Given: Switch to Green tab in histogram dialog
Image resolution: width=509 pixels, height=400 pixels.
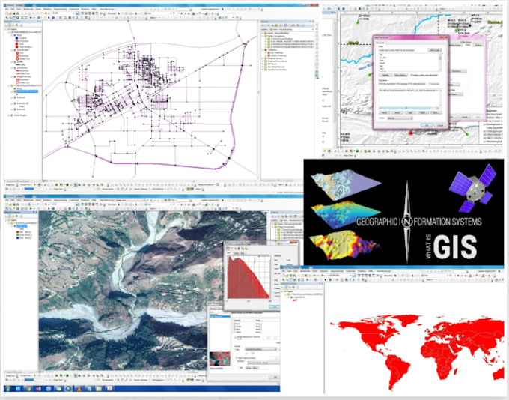Looking at the screenshot, I should (237, 253).
